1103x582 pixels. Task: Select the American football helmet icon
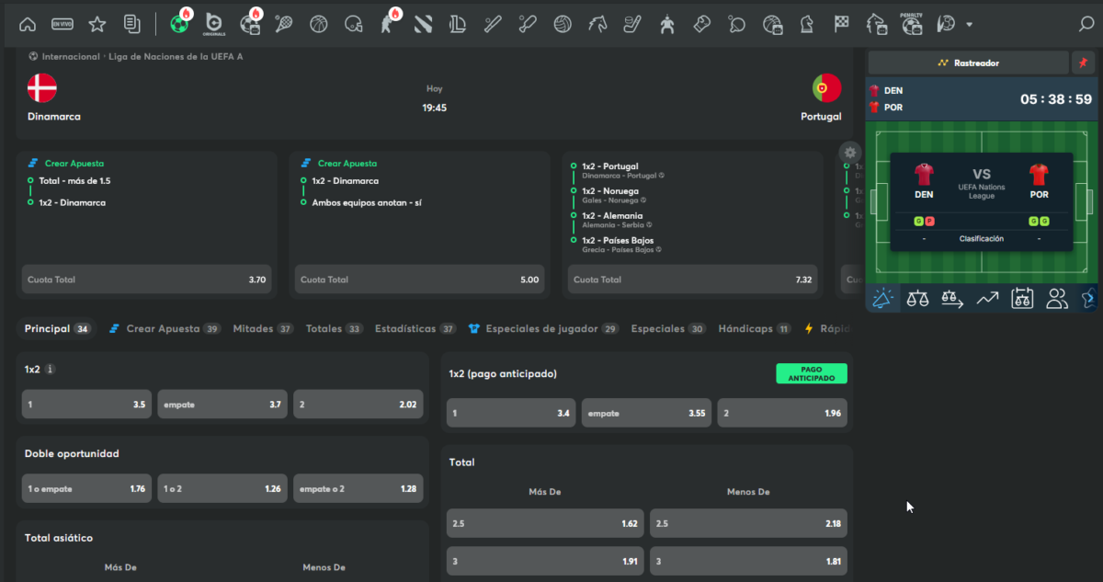tap(354, 24)
